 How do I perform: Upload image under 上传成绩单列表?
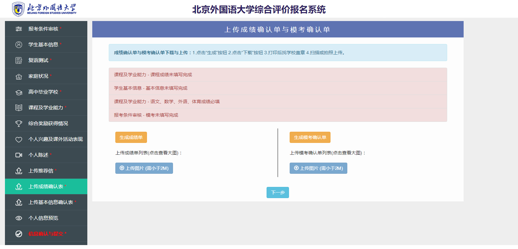coord(144,168)
